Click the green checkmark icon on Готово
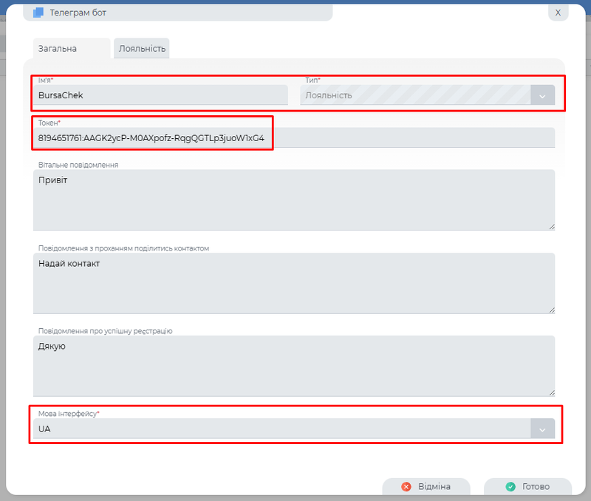This screenshot has height=501, width=591. click(510, 487)
